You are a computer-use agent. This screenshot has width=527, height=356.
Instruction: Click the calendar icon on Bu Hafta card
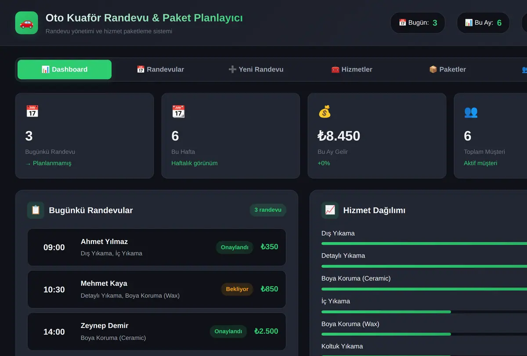click(x=178, y=111)
